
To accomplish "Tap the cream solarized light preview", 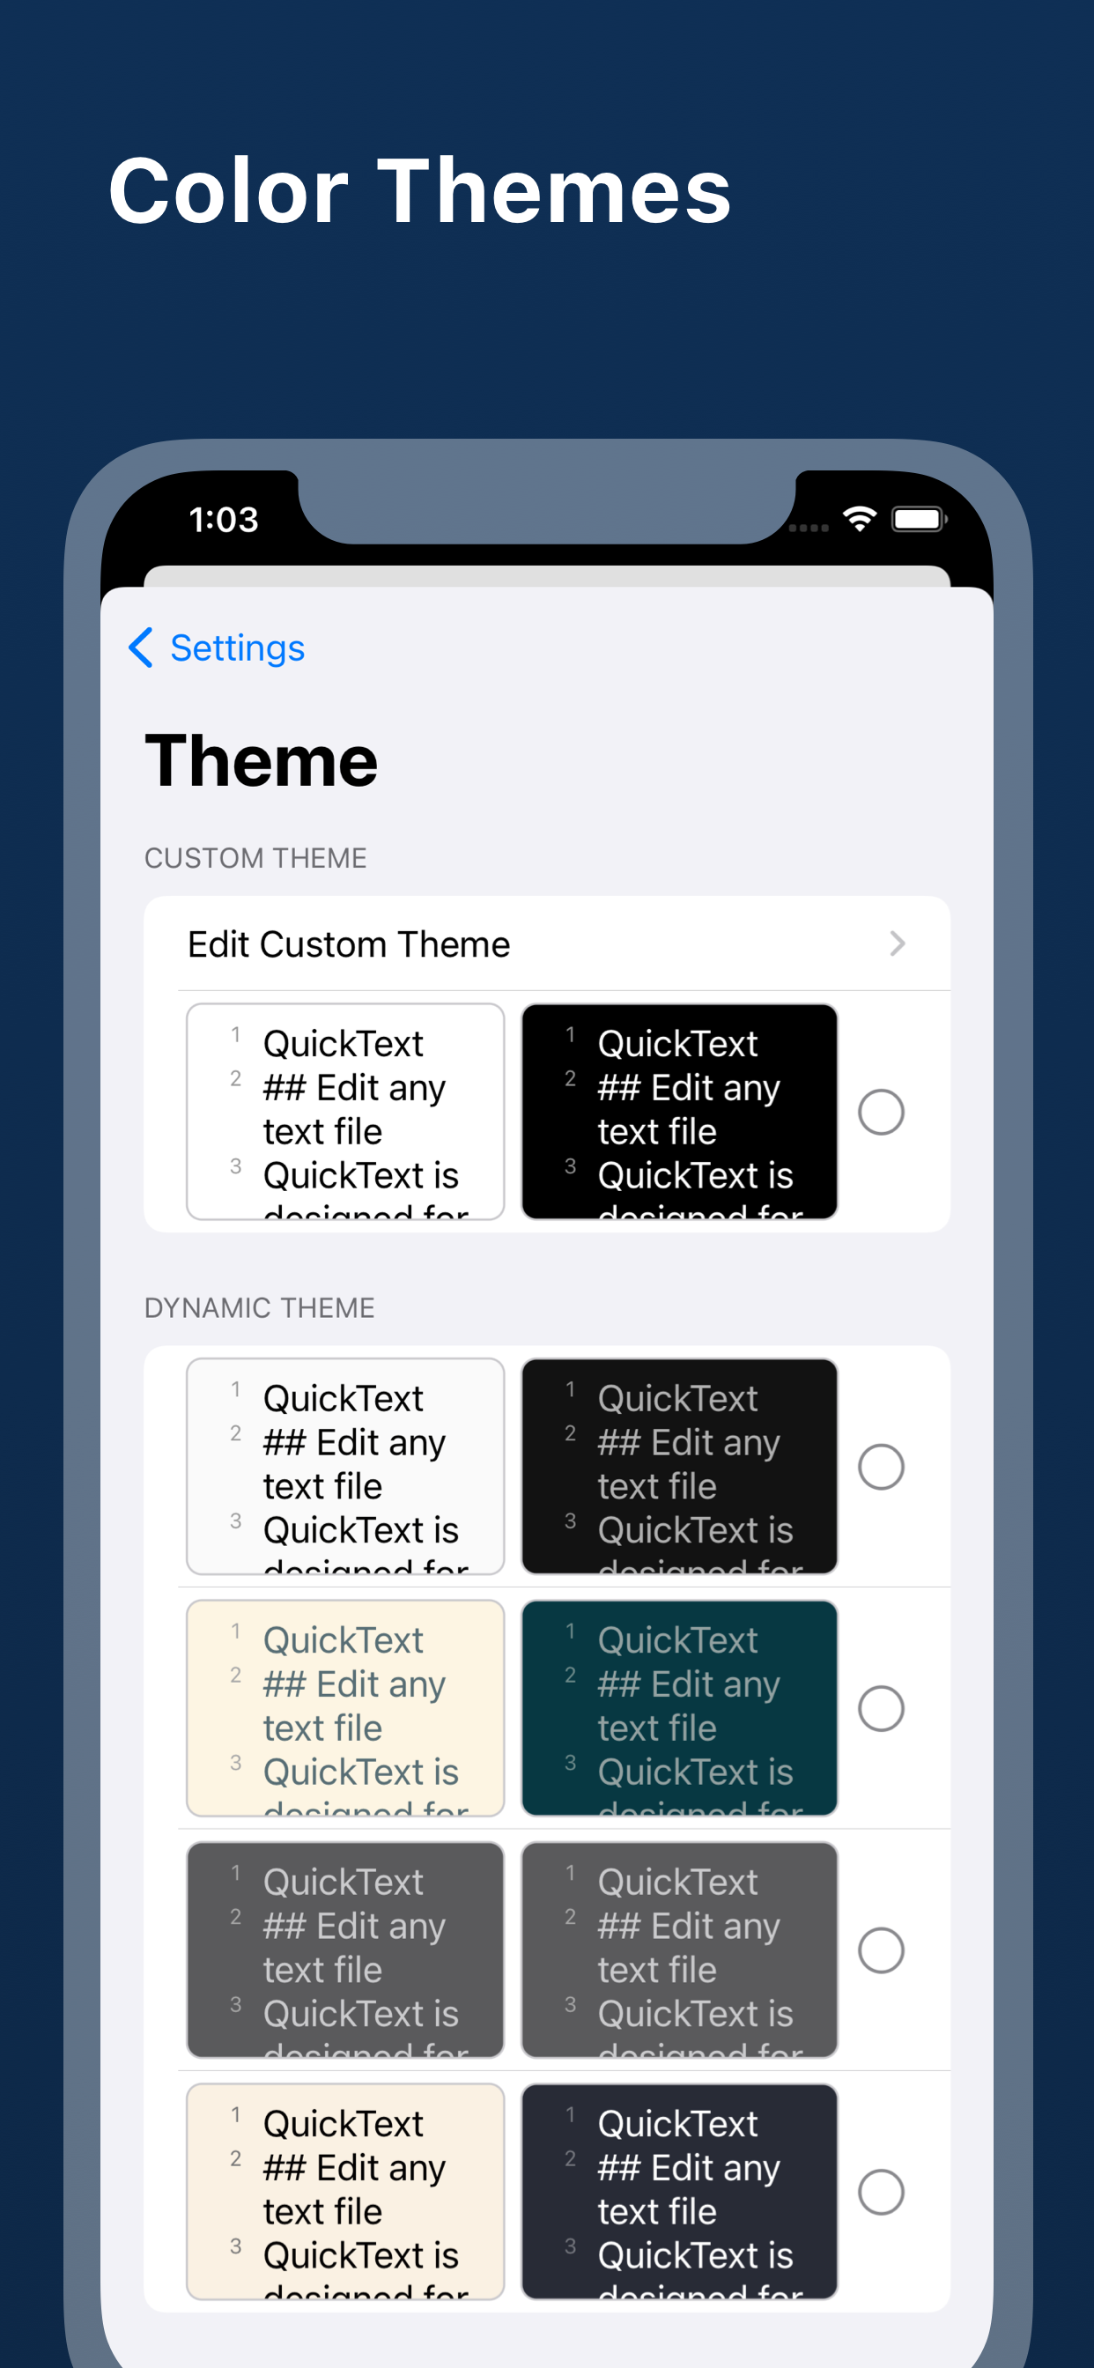I will (345, 1709).
